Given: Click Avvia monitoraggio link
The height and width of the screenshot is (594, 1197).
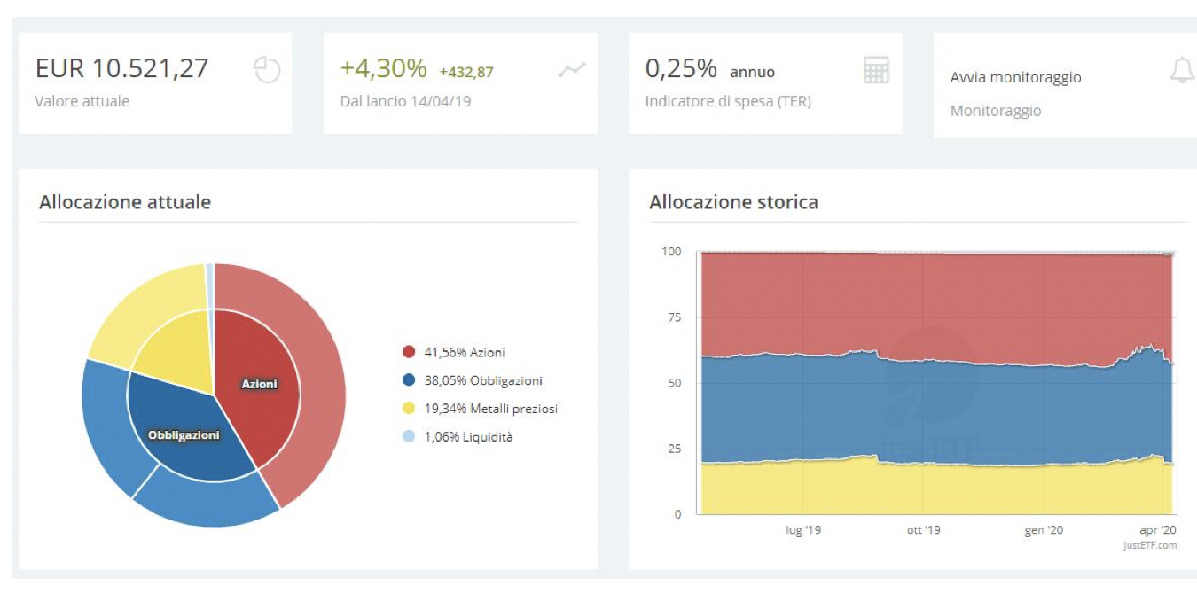Looking at the screenshot, I should point(1015,77).
